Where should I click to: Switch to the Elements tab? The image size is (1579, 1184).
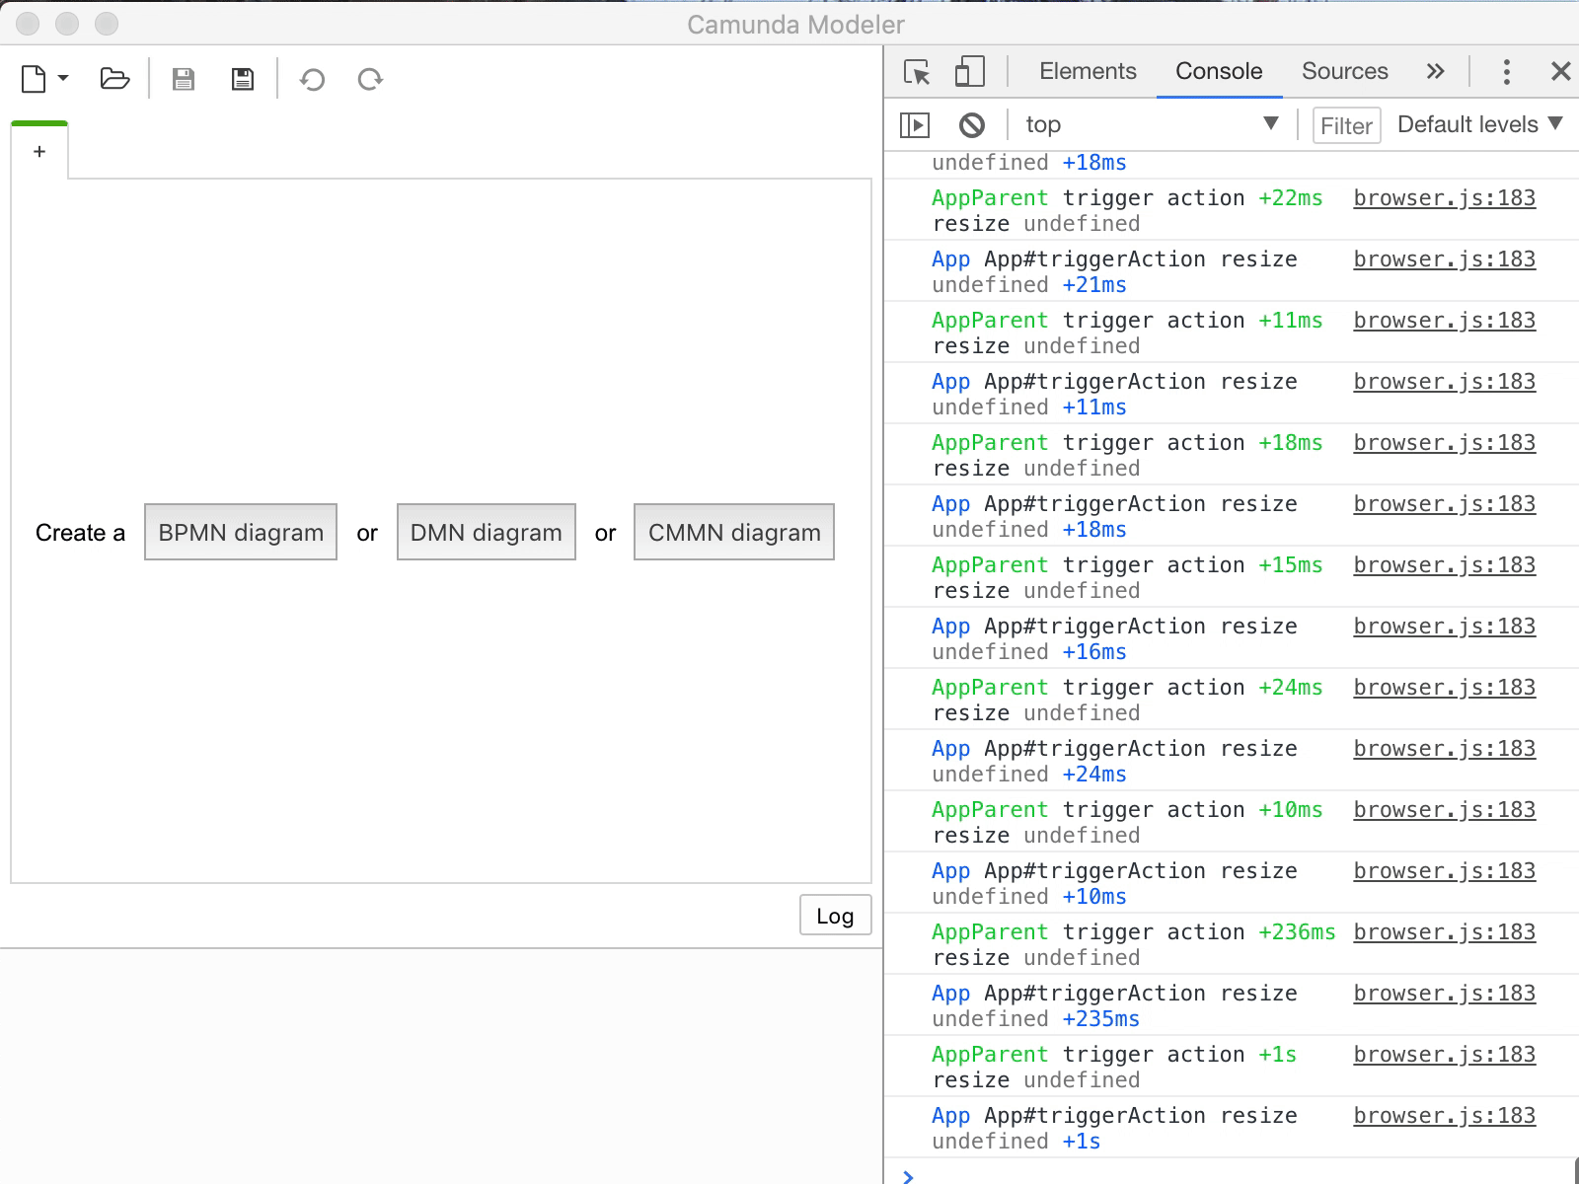[x=1088, y=71]
